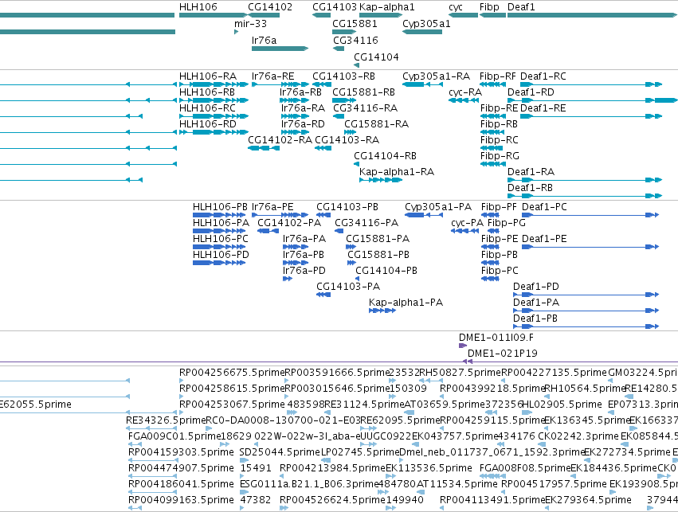Select protein CG34116-PA
678x512 pixels.
tap(366, 223)
